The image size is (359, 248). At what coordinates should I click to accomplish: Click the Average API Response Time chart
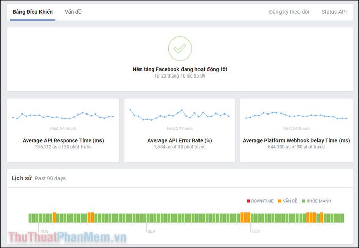(63, 116)
